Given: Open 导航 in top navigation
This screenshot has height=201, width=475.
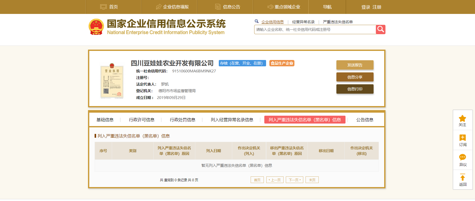Looking at the screenshot, I should pos(327,7).
